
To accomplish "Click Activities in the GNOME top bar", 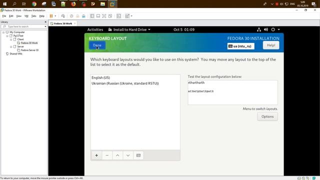I will click(95, 29).
